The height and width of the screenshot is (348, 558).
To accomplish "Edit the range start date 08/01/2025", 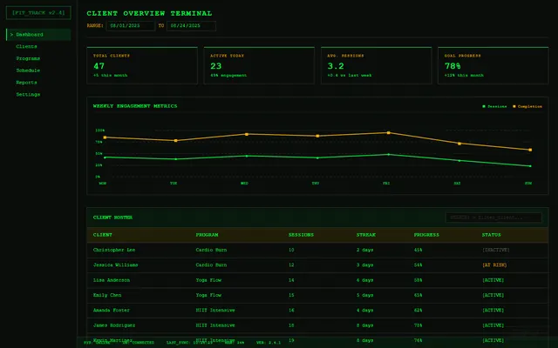I will point(131,26).
